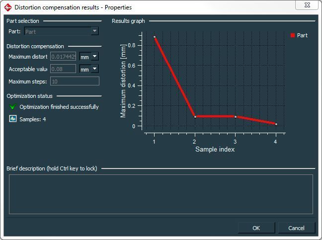The height and width of the screenshot is (240, 322).
Task: Select graph data point at sample 3
Action: point(236,117)
